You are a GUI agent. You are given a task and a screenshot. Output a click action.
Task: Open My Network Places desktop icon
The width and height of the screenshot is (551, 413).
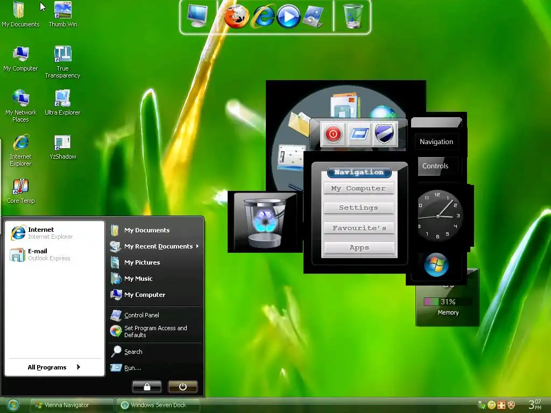[x=20, y=105]
